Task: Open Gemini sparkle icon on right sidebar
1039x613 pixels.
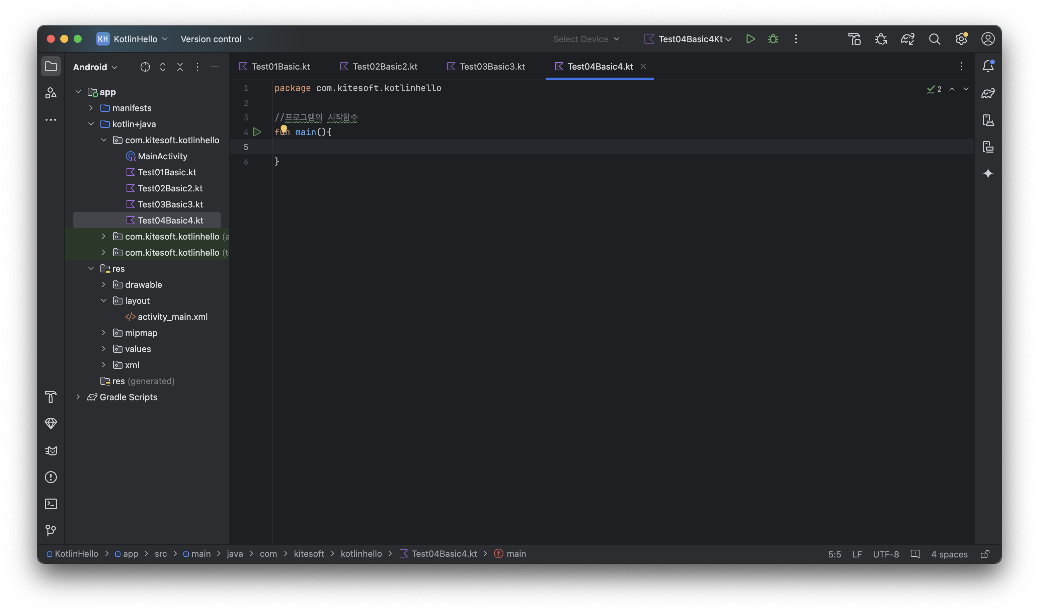Action: click(988, 173)
